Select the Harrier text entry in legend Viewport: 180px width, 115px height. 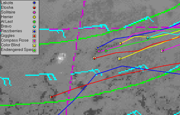pos(7,17)
